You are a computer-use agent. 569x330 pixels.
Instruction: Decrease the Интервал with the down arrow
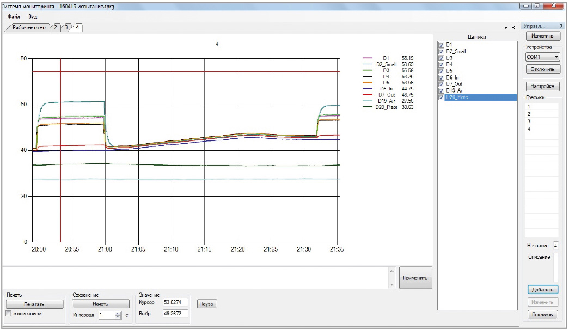tap(118, 317)
